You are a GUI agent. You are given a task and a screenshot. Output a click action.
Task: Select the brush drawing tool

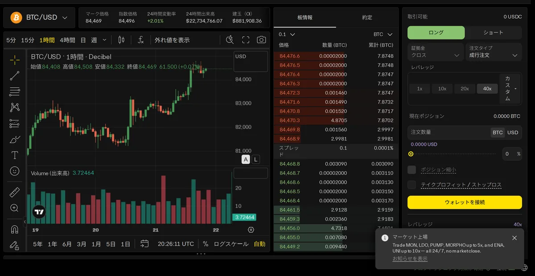point(15,140)
